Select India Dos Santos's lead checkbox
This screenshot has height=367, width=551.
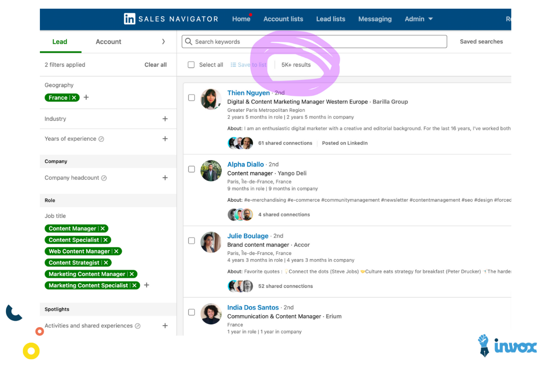[191, 312]
